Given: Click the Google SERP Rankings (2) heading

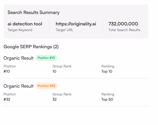Looking at the screenshot, I should point(31,47).
